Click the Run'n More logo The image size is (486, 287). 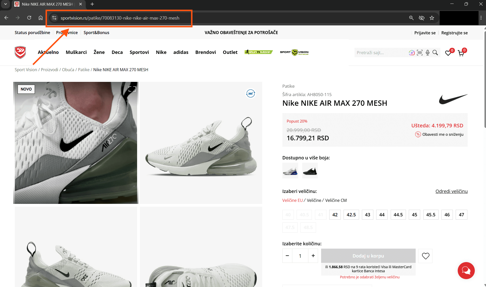(259, 52)
